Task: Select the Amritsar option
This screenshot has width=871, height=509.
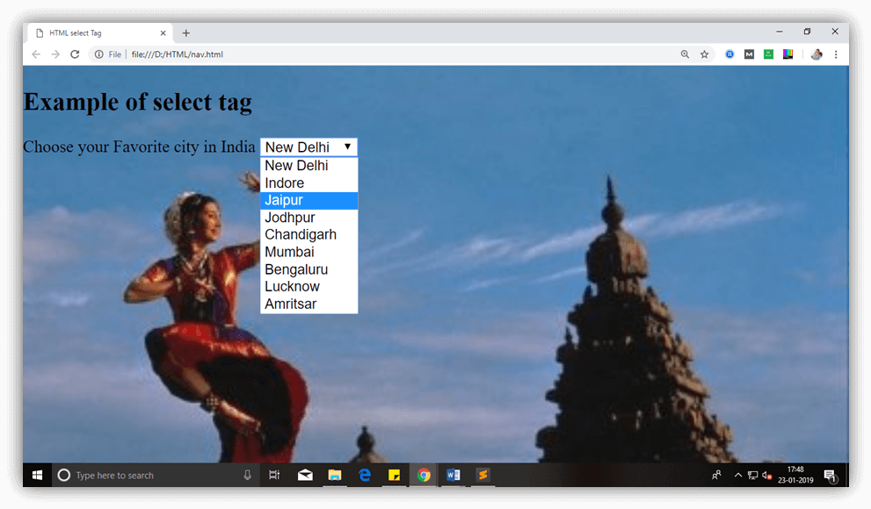Action: point(308,304)
